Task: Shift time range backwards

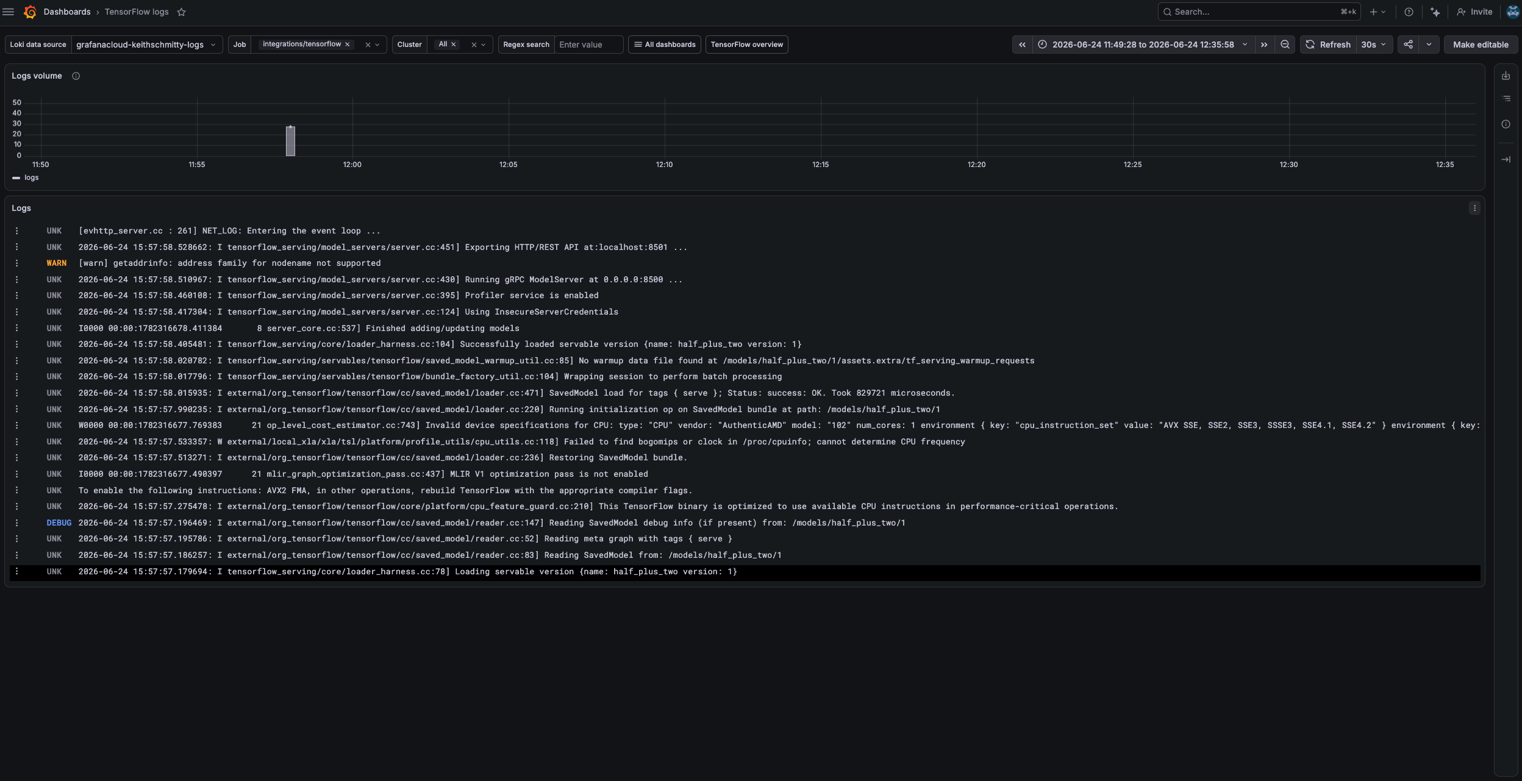Action: click(x=1022, y=45)
